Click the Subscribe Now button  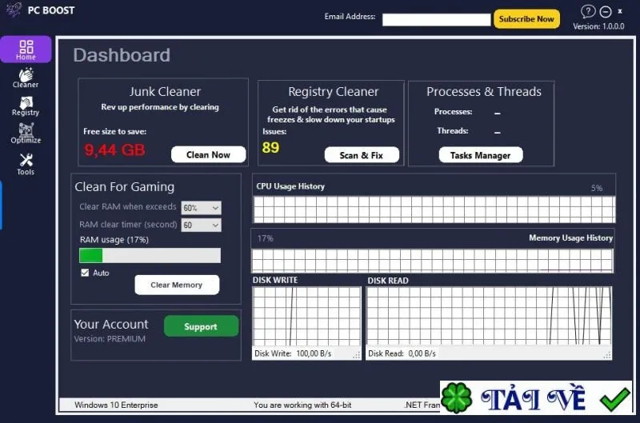[x=526, y=18]
